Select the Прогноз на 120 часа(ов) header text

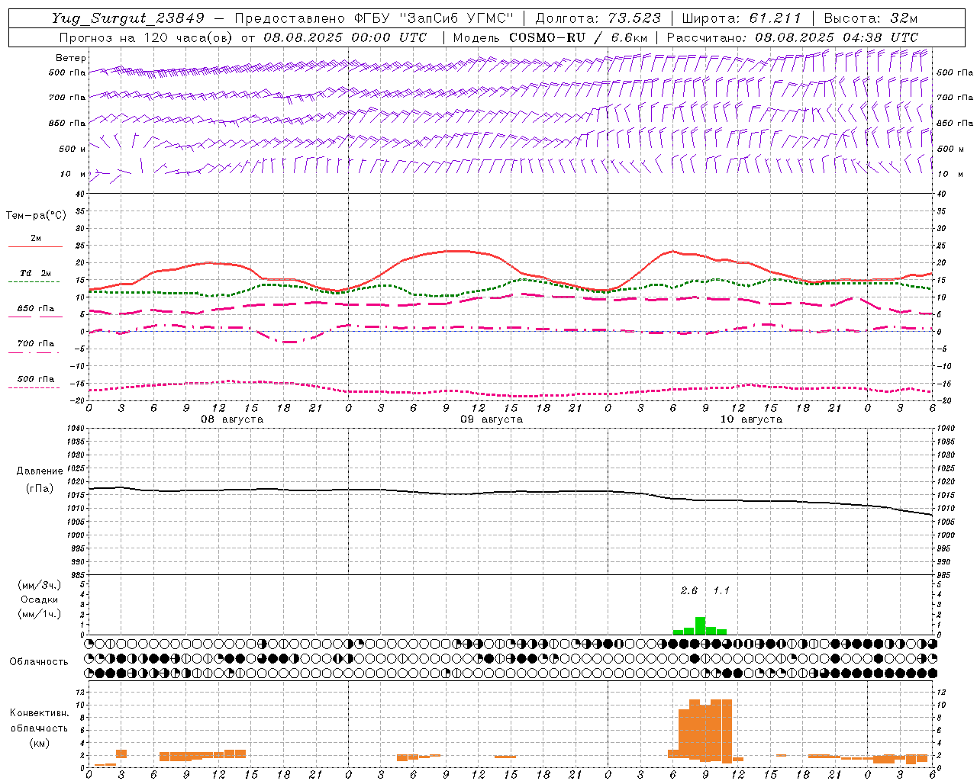click(147, 37)
